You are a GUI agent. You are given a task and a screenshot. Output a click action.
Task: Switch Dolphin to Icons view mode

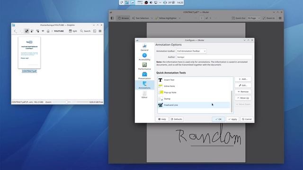click(27, 31)
